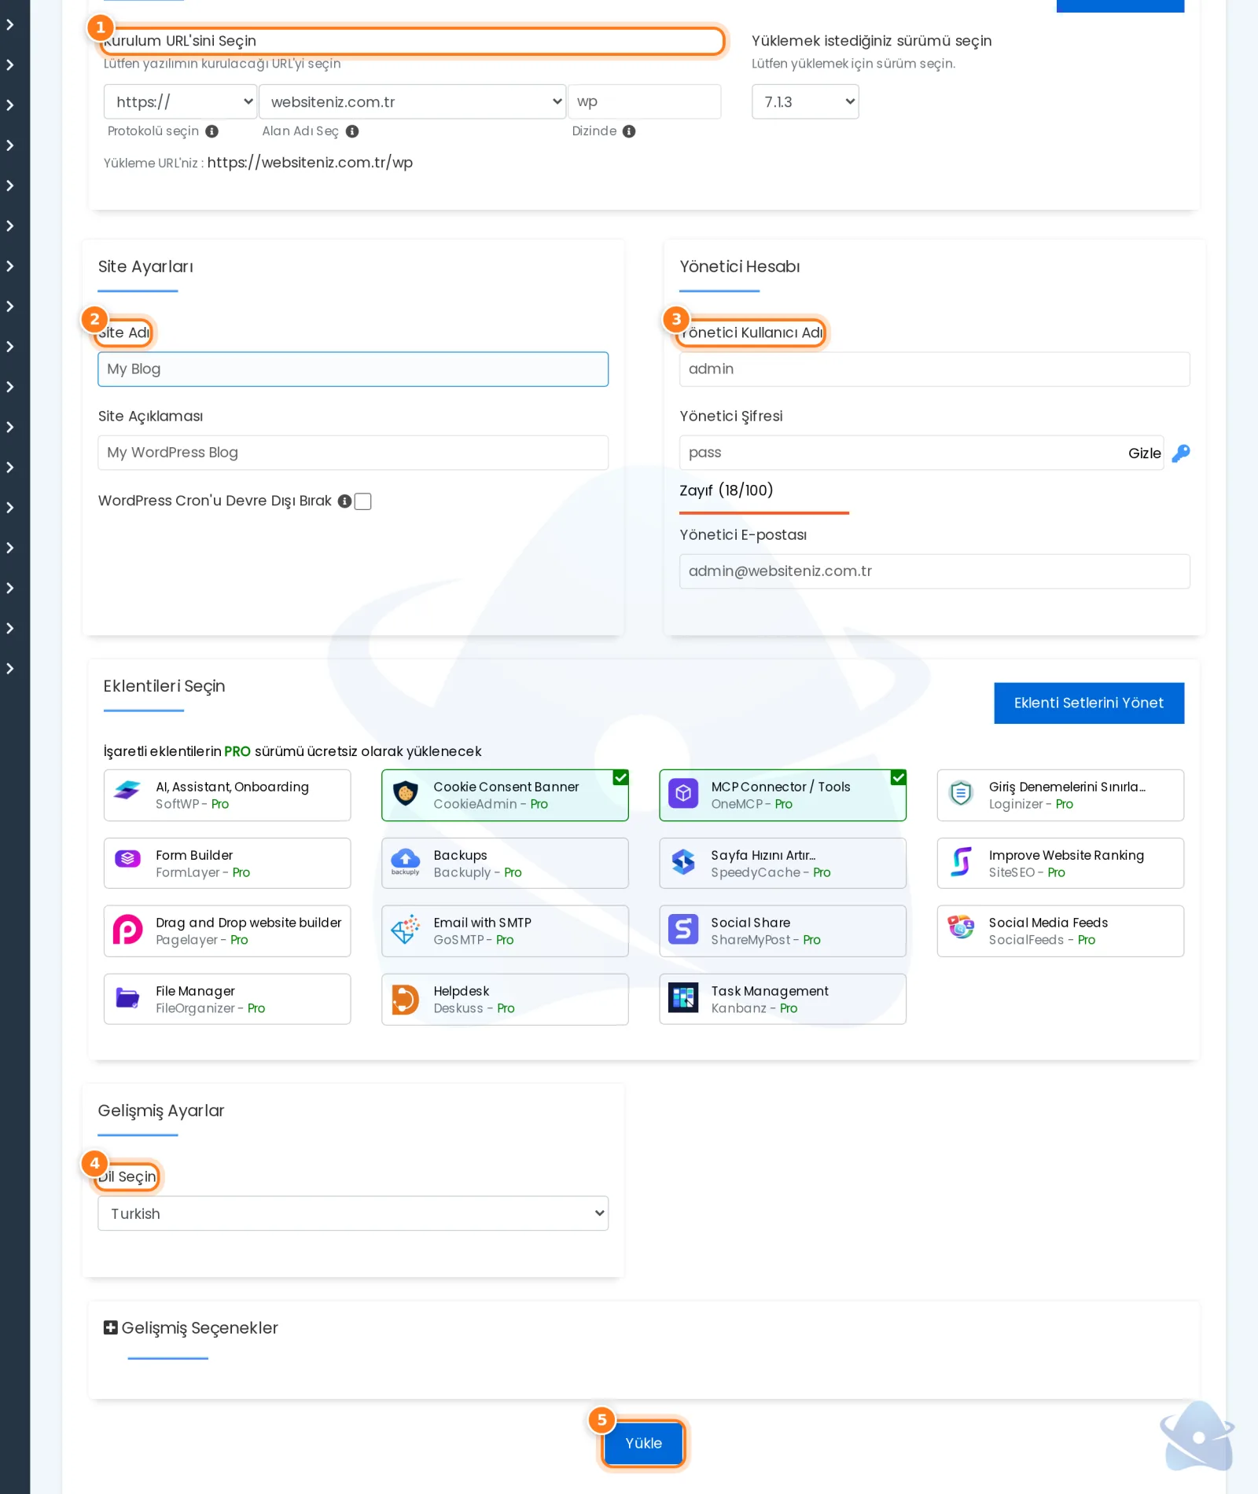Click the CookieAdmin shield icon
Image resolution: width=1258 pixels, height=1494 pixels.
406,795
